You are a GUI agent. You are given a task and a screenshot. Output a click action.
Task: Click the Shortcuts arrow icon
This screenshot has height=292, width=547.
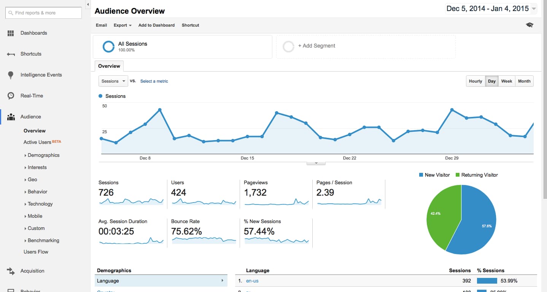click(x=11, y=54)
